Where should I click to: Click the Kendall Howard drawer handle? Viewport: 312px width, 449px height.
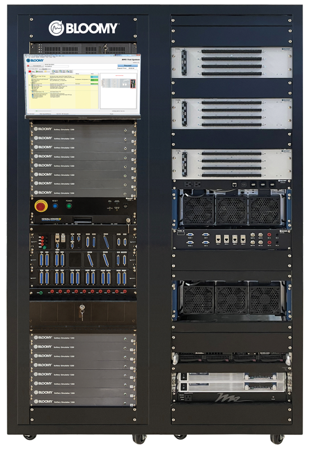83,219
